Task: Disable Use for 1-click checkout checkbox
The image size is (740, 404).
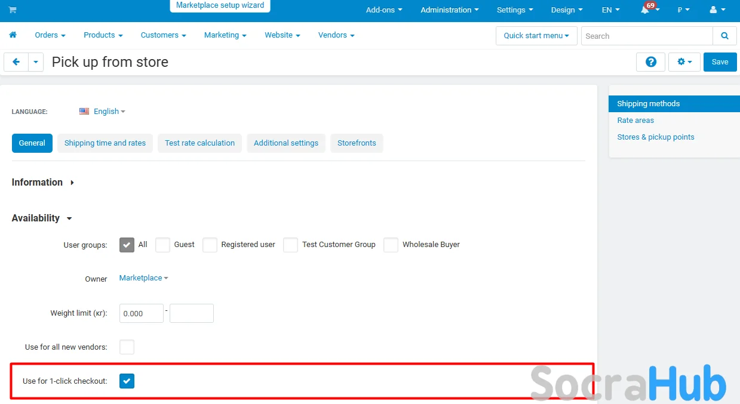Action: [x=127, y=381]
